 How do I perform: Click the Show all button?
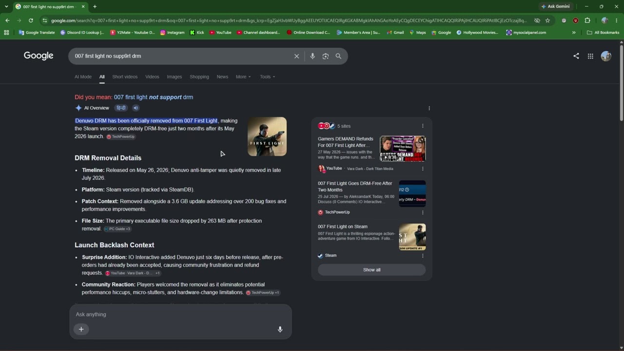[371, 270]
